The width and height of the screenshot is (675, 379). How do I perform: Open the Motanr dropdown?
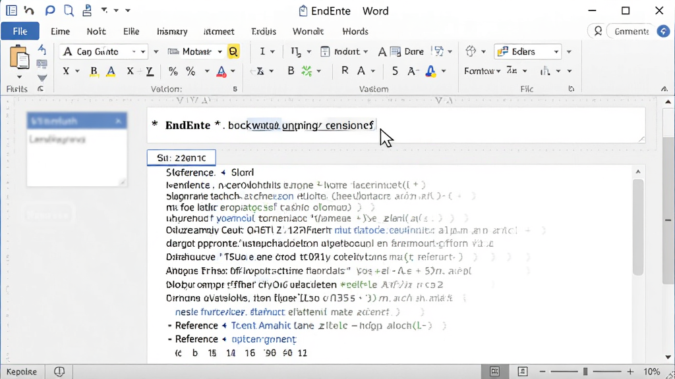(x=220, y=51)
